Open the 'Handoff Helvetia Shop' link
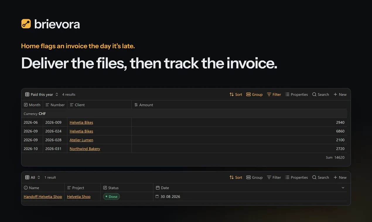This screenshot has height=222, width=372. [43, 197]
